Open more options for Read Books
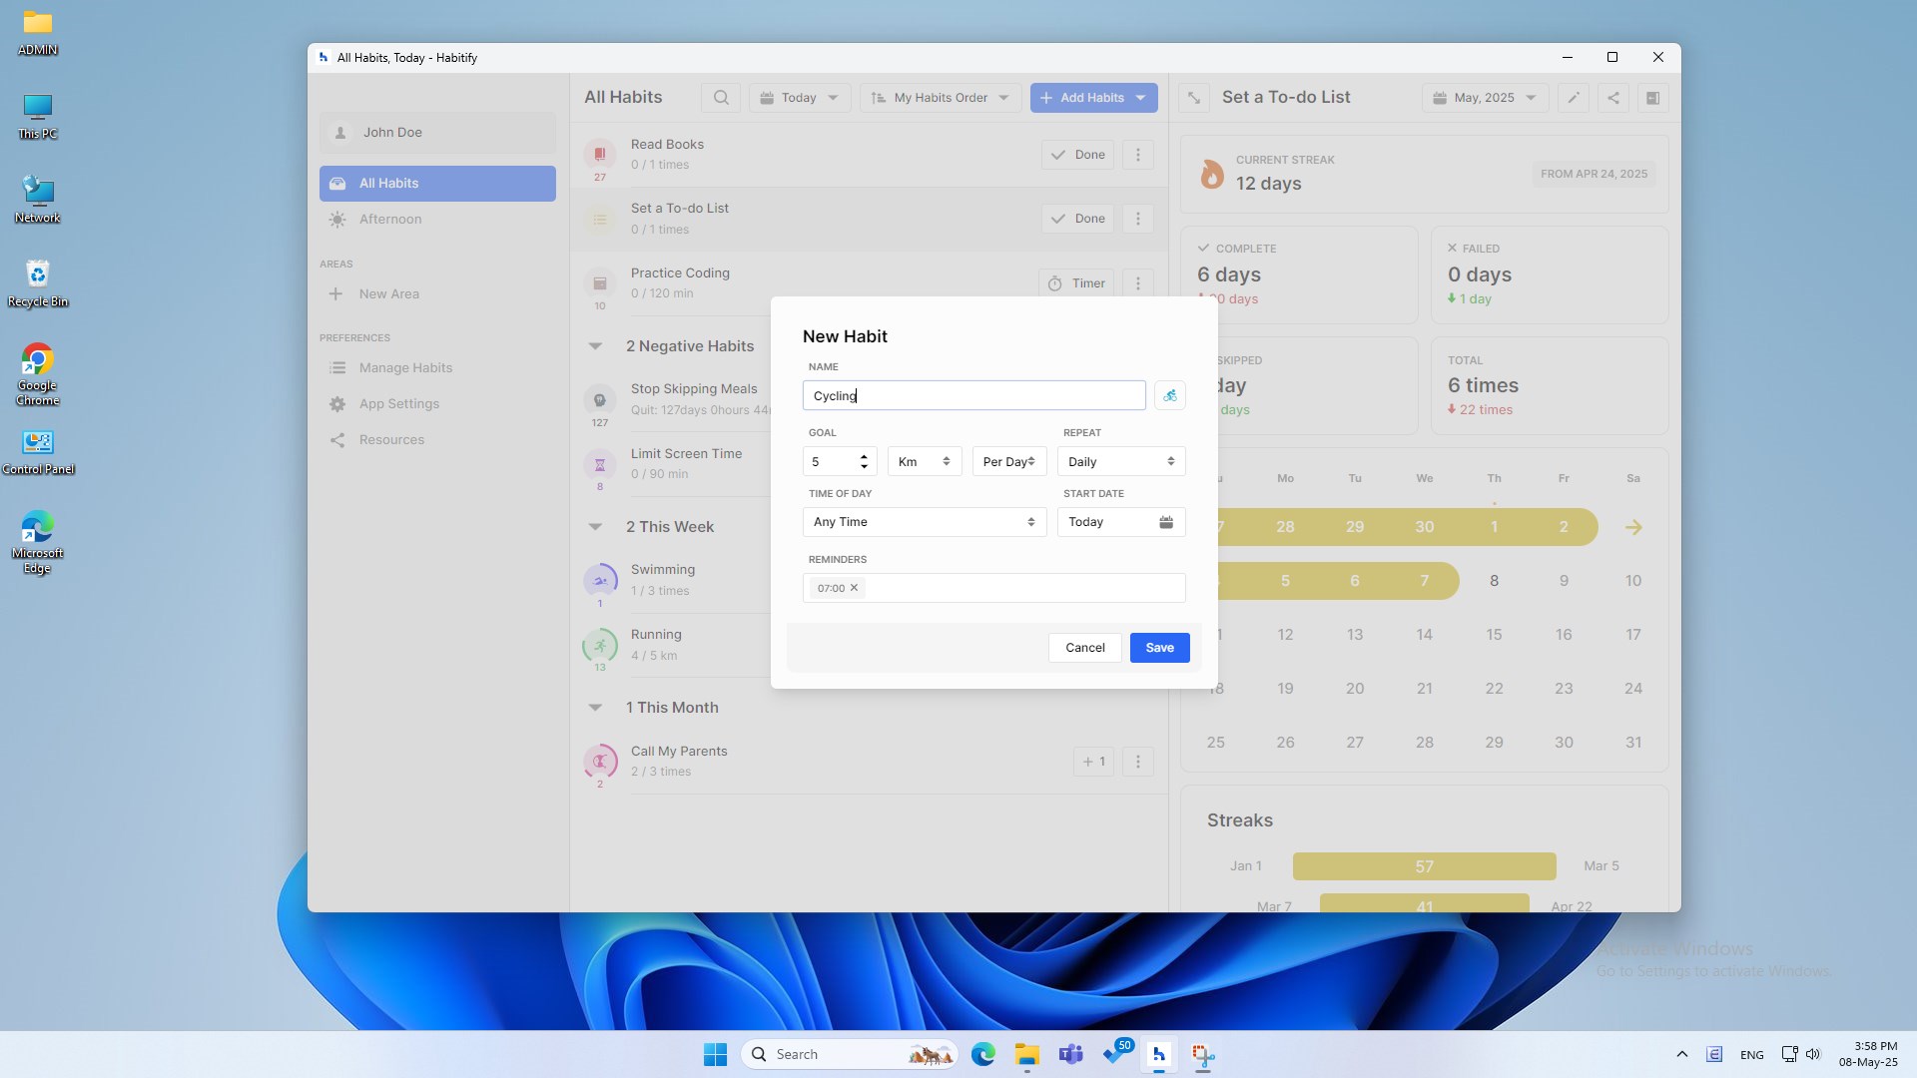The height and width of the screenshot is (1078, 1917). [x=1137, y=155]
